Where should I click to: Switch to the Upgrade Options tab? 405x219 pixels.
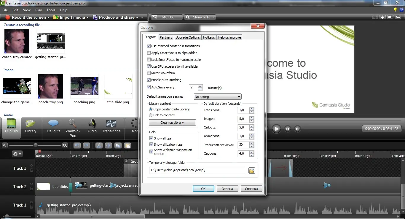pyautogui.click(x=188, y=37)
